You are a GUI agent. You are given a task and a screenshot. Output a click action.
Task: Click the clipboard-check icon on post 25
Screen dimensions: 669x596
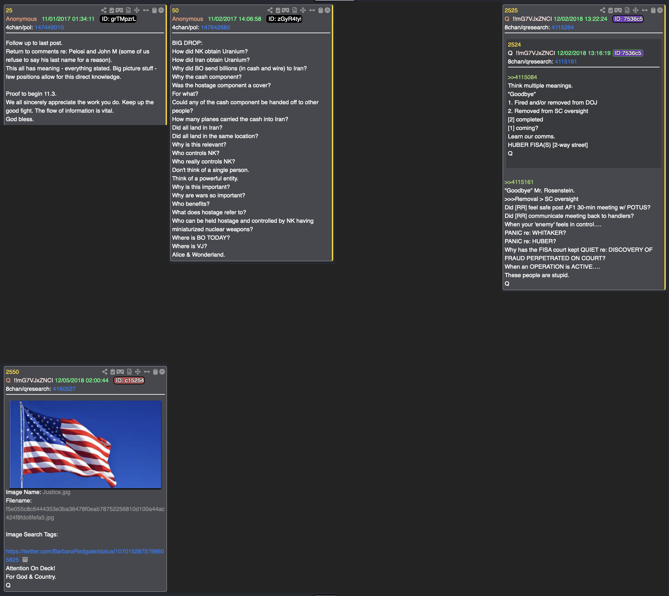click(x=111, y=10)
